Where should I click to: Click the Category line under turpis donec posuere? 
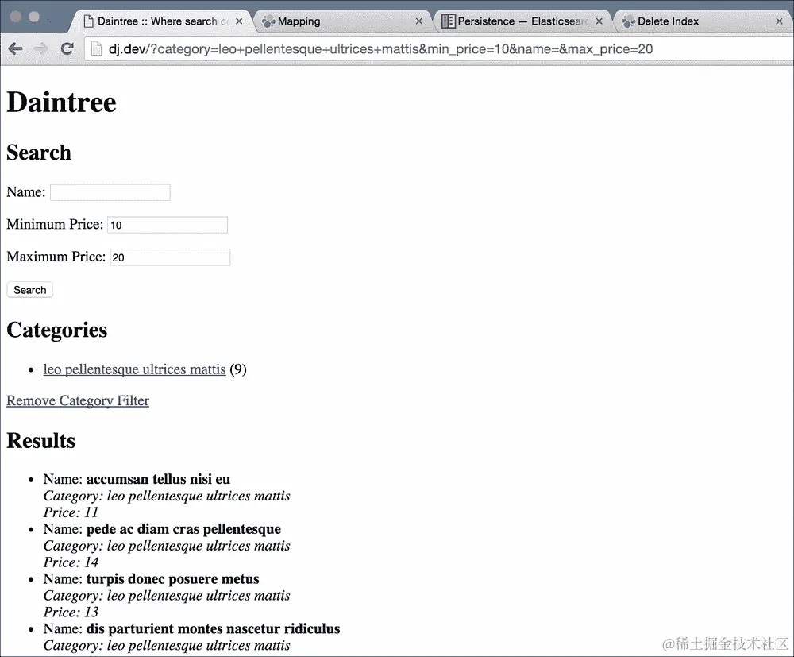click(167, 596)
